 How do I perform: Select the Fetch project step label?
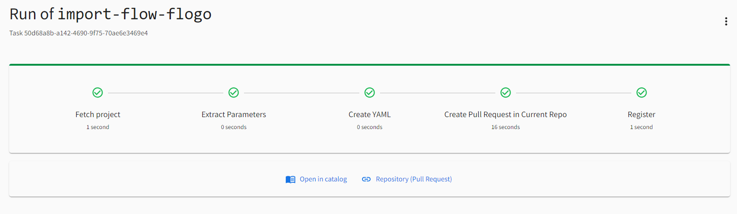98,114
